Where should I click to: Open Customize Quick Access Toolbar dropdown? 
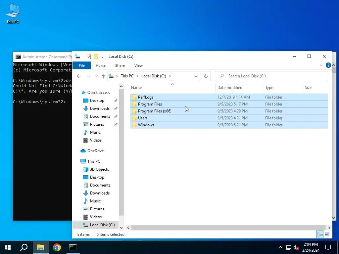coord(102,57)
